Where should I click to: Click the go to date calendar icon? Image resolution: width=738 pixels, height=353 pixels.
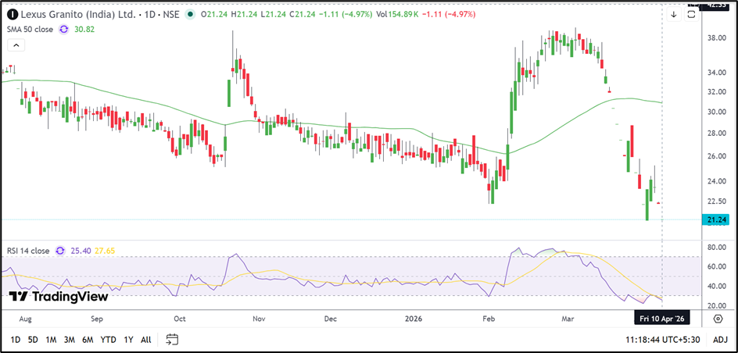(172, 340)
